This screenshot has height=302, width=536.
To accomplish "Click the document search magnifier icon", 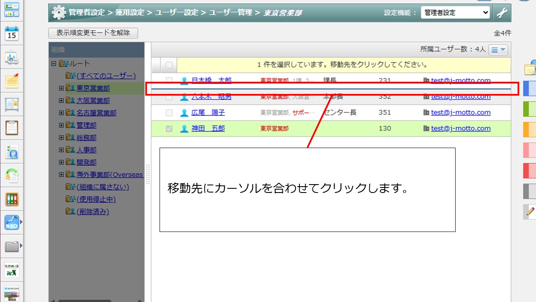I will click(12, 151).
